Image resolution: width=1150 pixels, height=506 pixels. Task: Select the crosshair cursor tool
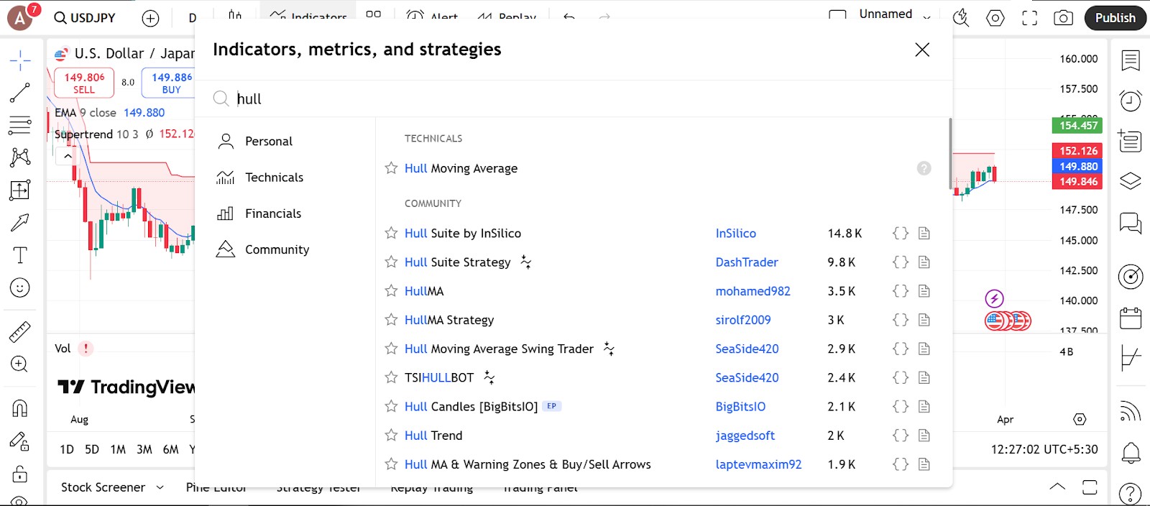coord(20,60)
